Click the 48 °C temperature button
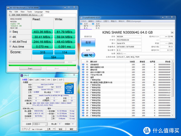181x136 pixels. [x=88, y=55]
